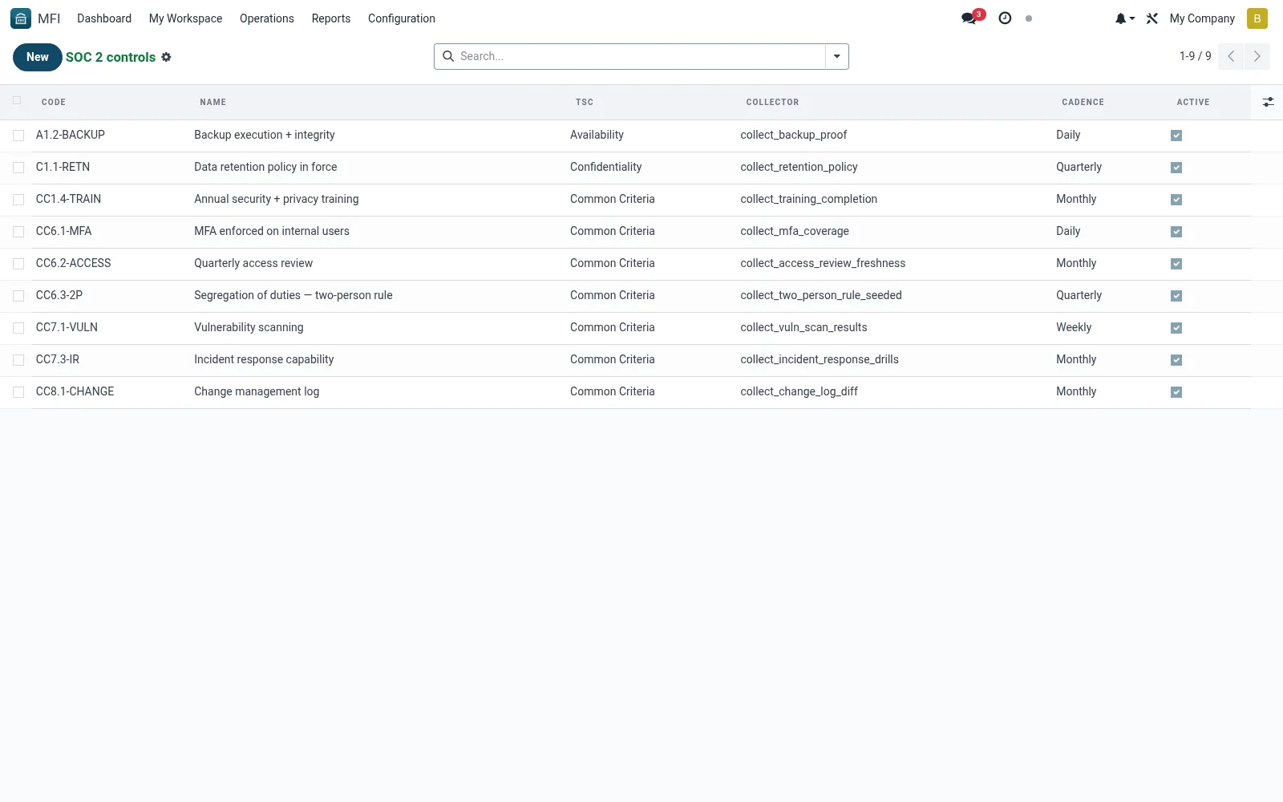The width and height of the screenshot is (1283, 802).
Task: Open the debug tools wrench icon
Action: tap(1152, 18)
